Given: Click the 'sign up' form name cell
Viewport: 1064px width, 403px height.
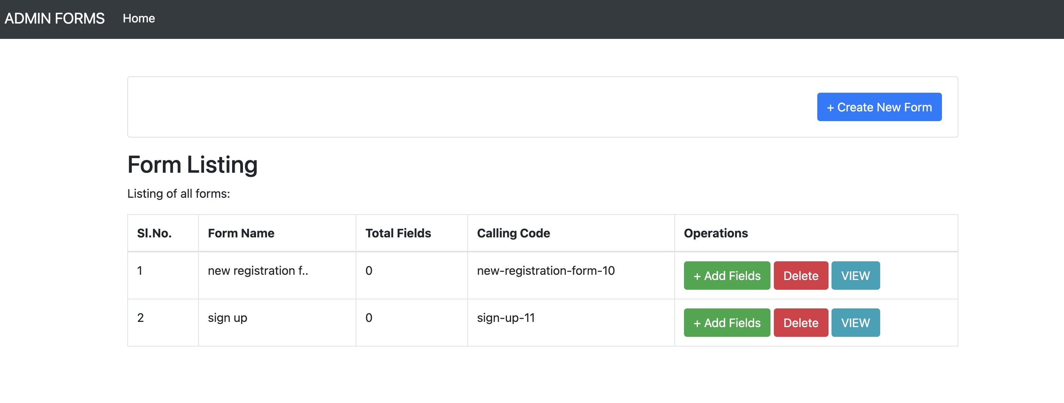Looking at the screenshot, I should click(x=227, y=318).
